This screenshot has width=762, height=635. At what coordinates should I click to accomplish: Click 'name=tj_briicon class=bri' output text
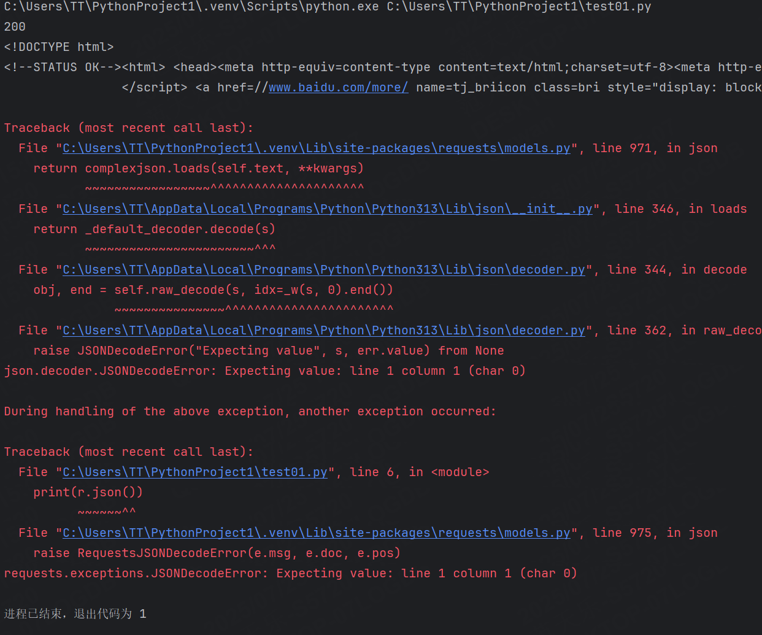(x=508, y=87)
